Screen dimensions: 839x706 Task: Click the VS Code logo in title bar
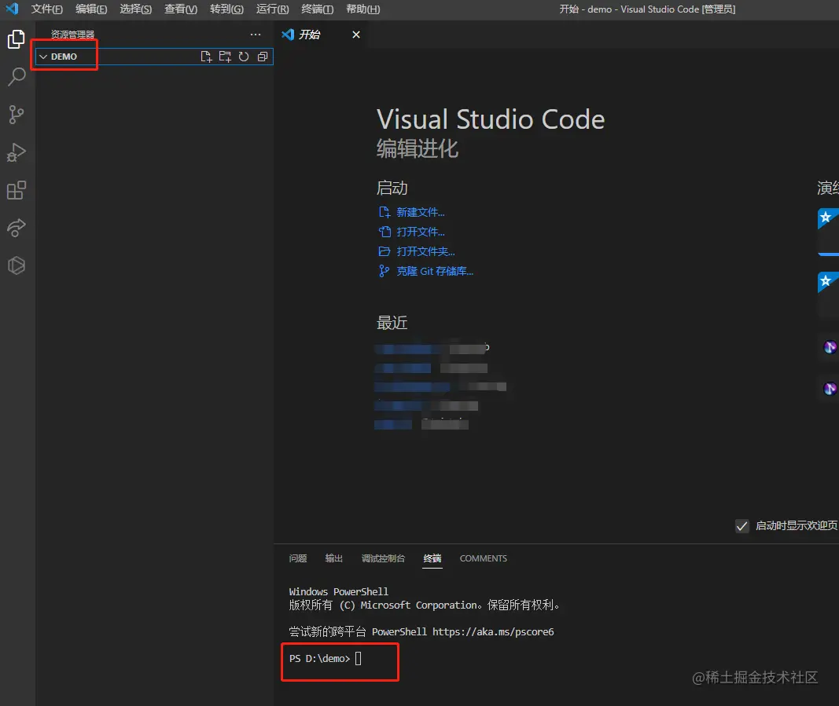[12, 9]
